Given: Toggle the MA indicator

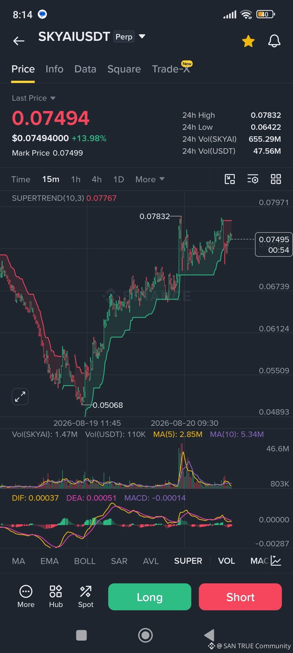Looking at the screenshot, I should point(18,561).
